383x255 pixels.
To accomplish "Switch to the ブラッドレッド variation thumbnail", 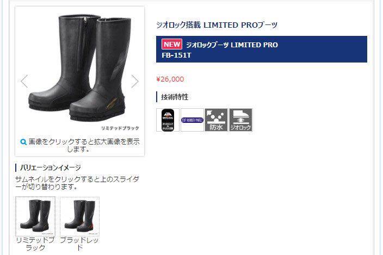I will pos(79,216).
